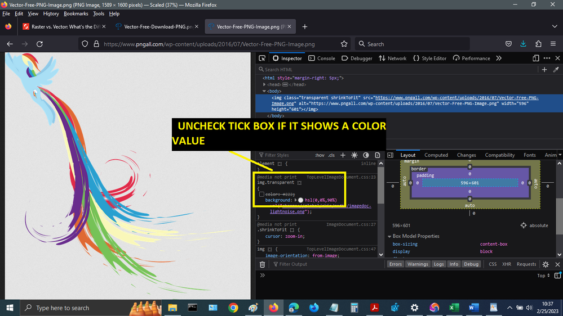This screenshot has width=563, height=316.
Task: Toggle light color scheme simulation
Action: click(354, 155)
